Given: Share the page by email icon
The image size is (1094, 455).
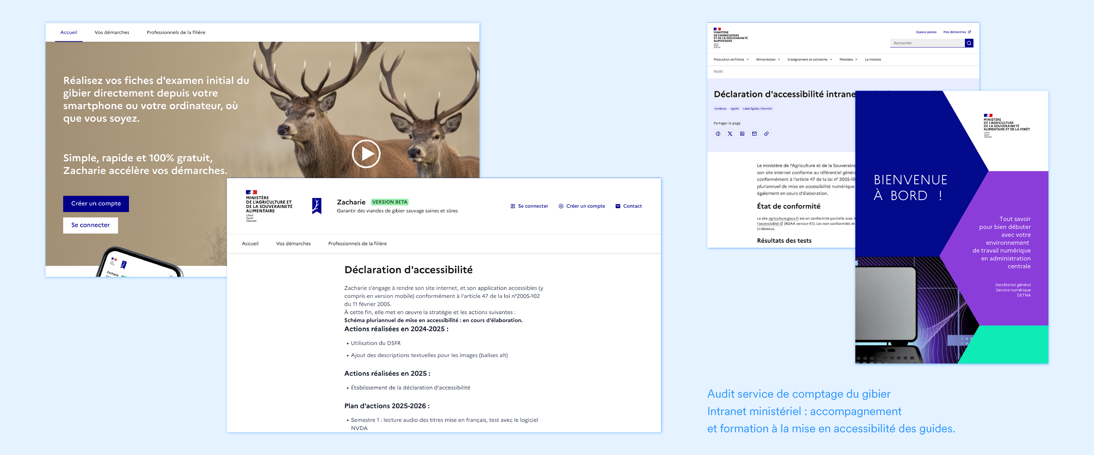Looking at the screenshot, I should 754,134.
